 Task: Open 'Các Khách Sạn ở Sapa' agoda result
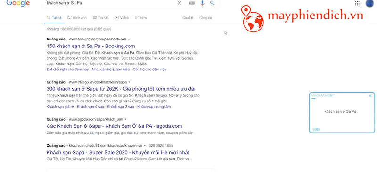pos(114,126)
